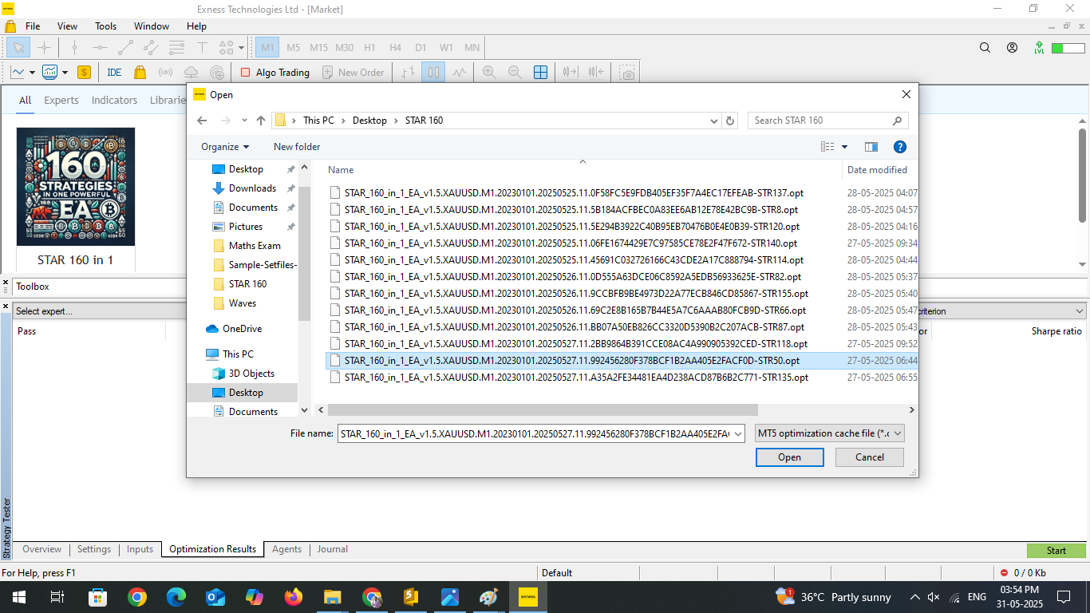Open the Help menu
The height and width of the screenshot is (613, 1090).
point(196,26)
